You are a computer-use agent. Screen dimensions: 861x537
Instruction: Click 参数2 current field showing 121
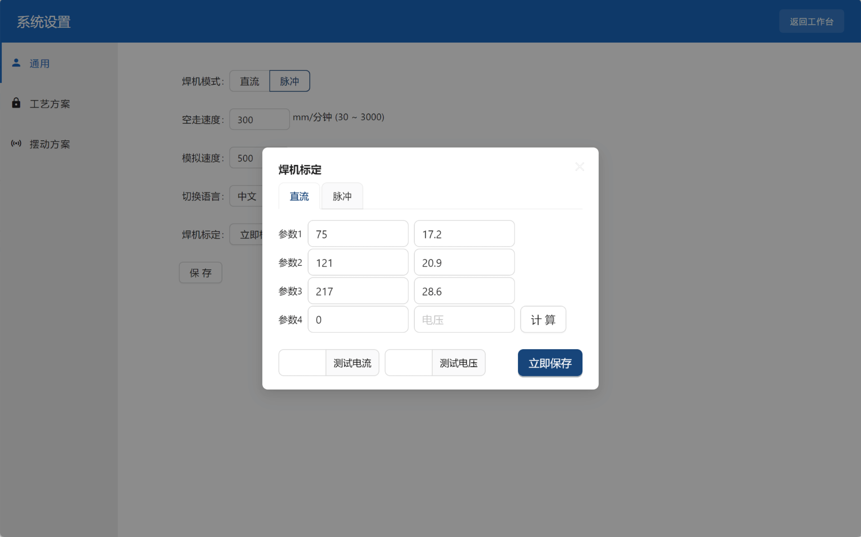[x=358, y=263]
